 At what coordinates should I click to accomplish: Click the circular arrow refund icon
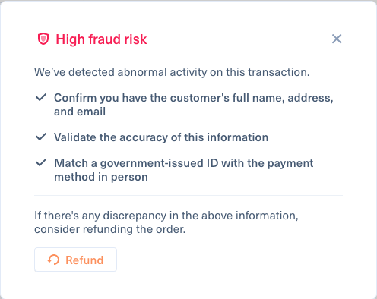click(53, 260)
